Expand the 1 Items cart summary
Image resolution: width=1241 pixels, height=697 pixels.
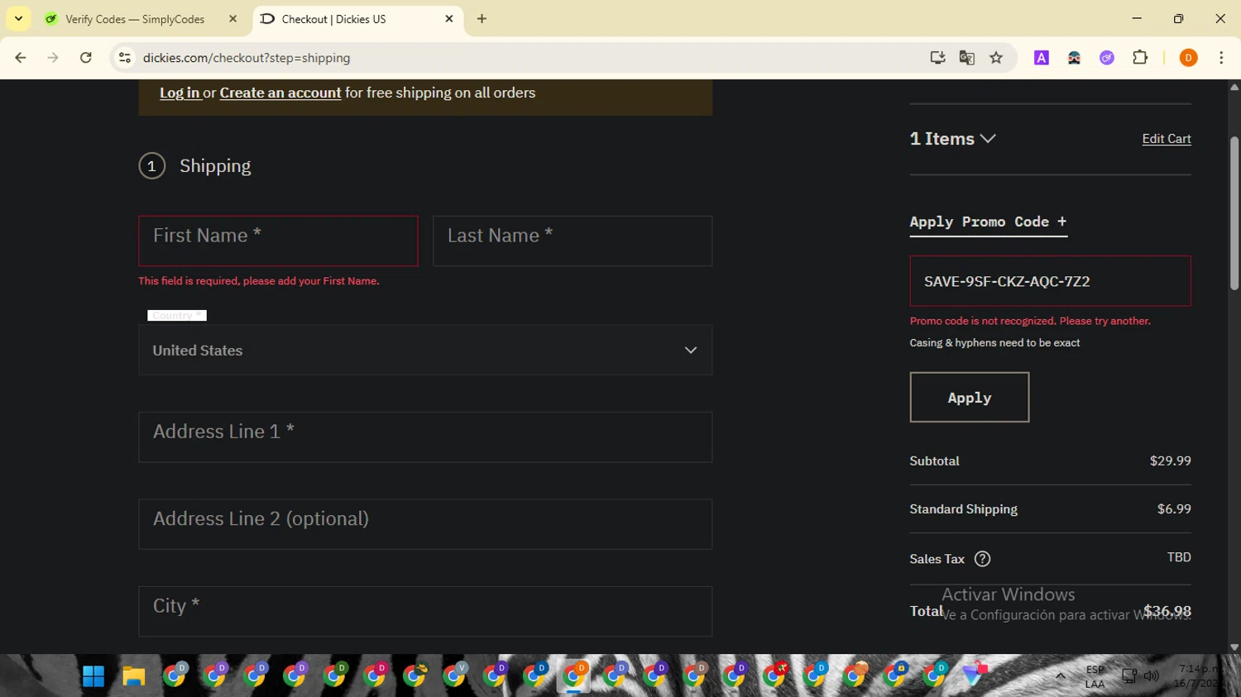click(x=952, y=139)
